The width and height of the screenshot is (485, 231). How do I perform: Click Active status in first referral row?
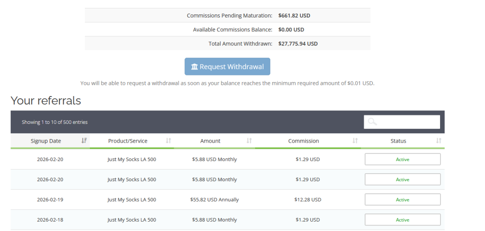402,159
